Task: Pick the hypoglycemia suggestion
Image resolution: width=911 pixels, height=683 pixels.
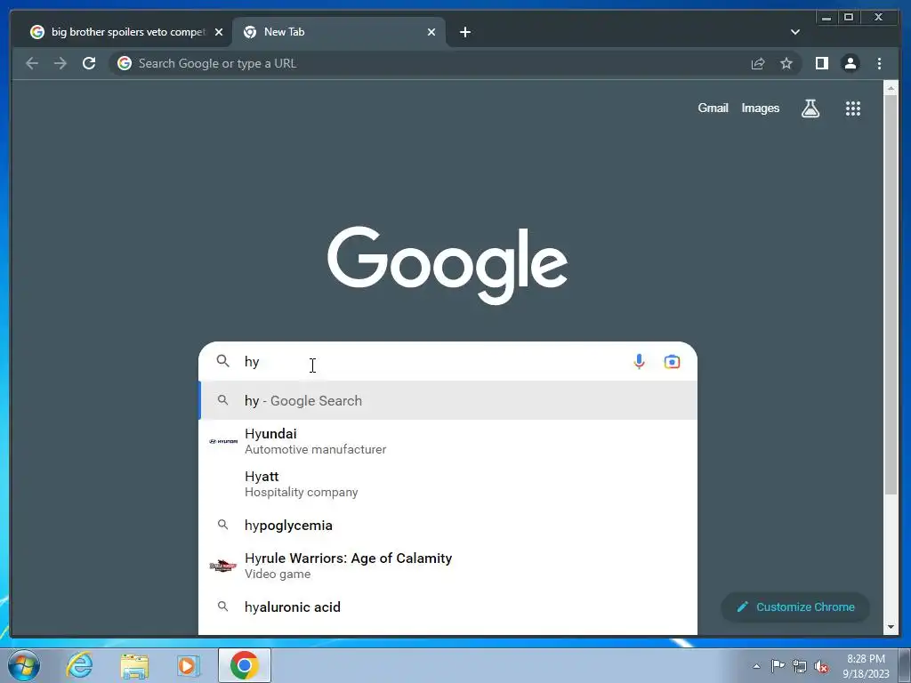Action: [x=448, y=525]
